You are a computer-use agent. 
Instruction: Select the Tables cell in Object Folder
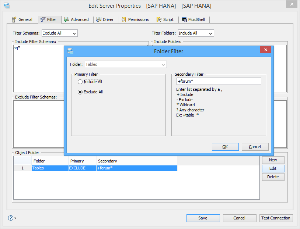[50, 168]
